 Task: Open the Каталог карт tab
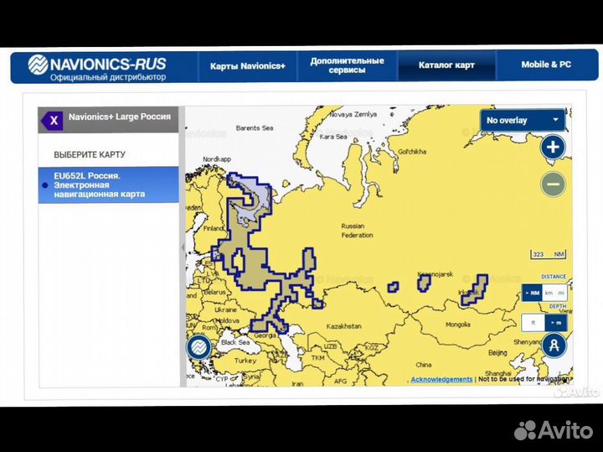coord(446,65)
